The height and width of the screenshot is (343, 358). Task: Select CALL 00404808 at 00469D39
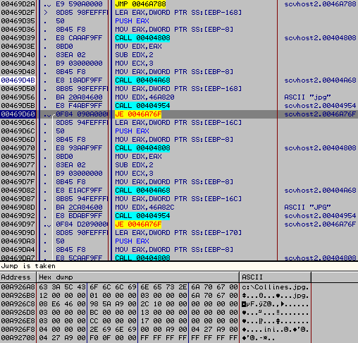[x=142, y=38]
